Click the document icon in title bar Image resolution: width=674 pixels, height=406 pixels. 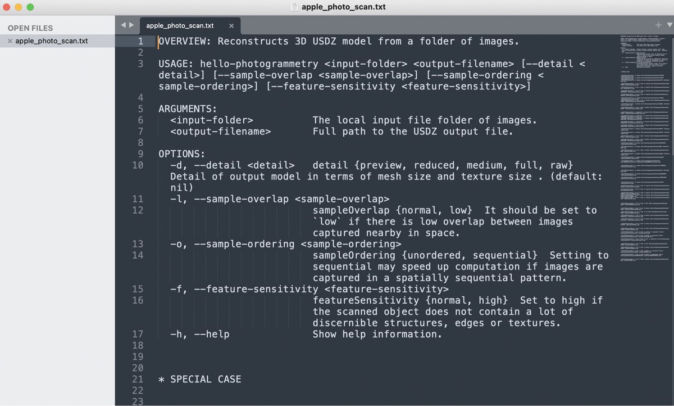click(294, 7)
